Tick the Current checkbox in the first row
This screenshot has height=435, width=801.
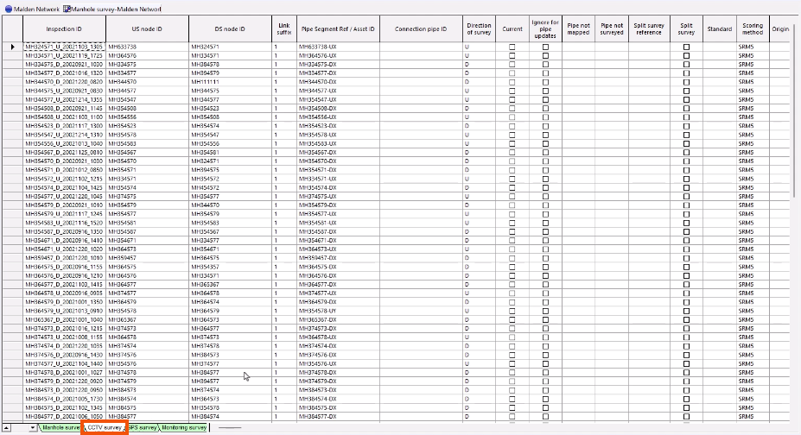click(512, 46)
